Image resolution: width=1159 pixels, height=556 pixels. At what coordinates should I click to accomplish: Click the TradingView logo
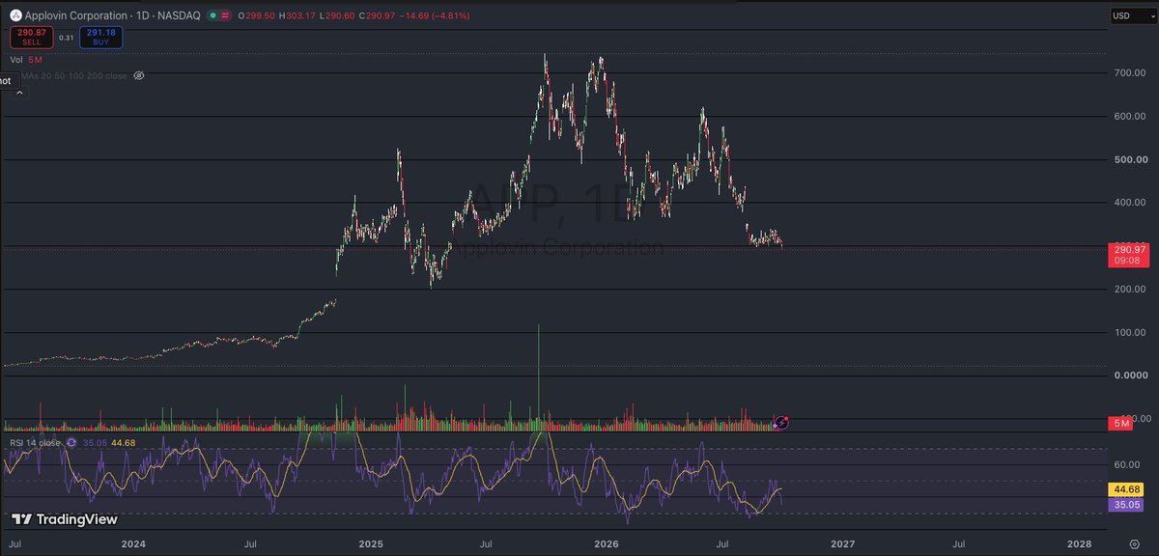pyautogui.click(x=64, y=520)
